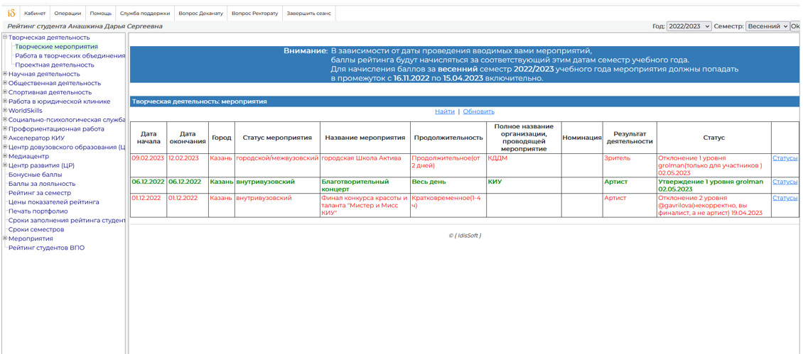
Task: Open the Операции menu
Action: [68, 13]
